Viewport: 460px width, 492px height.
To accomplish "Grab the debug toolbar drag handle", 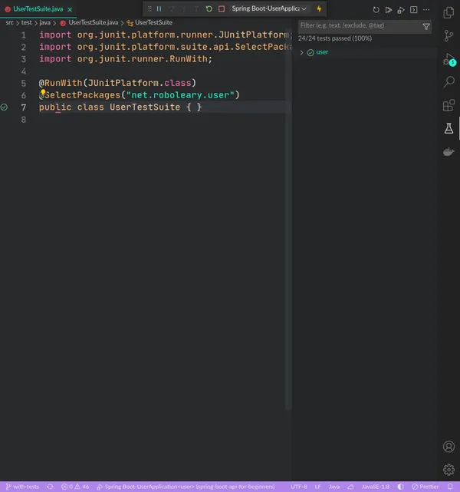I will 149,8.
